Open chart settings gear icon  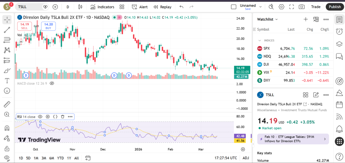point(282,7)
